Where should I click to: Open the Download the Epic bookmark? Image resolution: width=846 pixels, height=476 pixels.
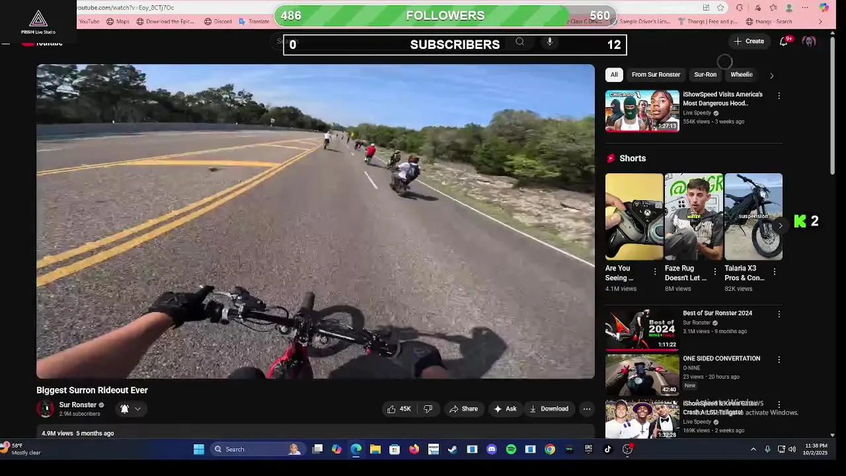click(x=165, y=21)
